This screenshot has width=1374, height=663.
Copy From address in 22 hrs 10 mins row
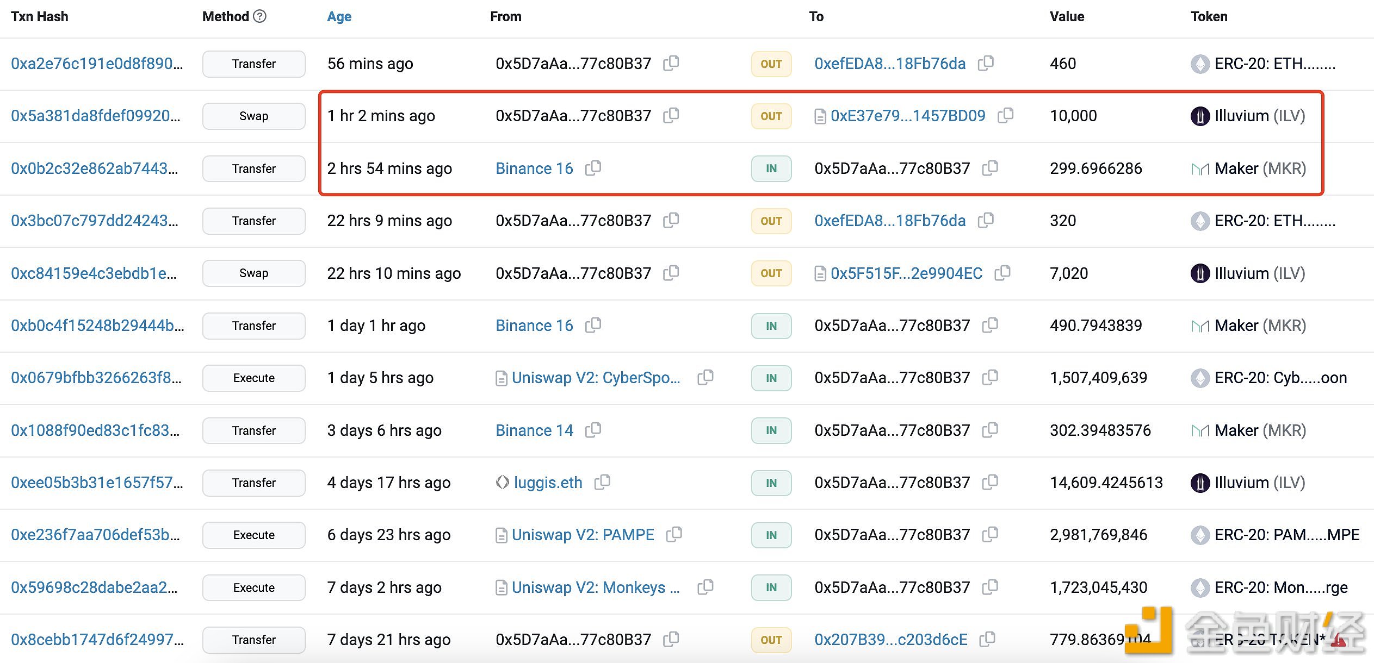[671, 273]
